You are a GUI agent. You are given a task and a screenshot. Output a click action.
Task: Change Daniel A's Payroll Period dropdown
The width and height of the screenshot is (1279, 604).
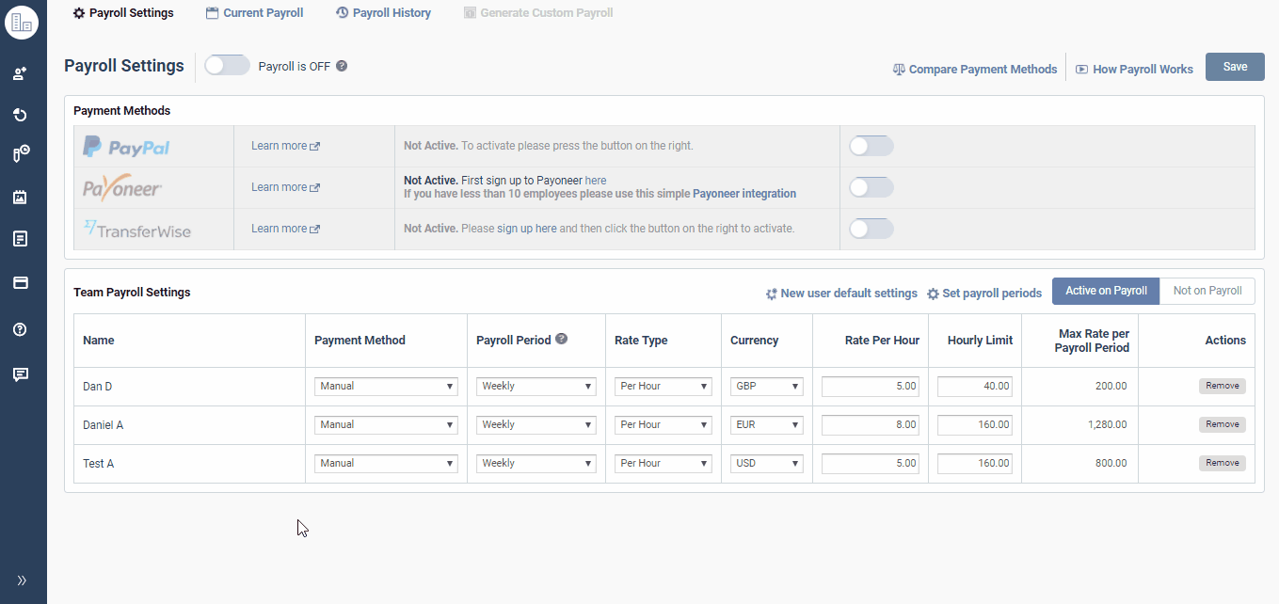[x=536, y=424]
